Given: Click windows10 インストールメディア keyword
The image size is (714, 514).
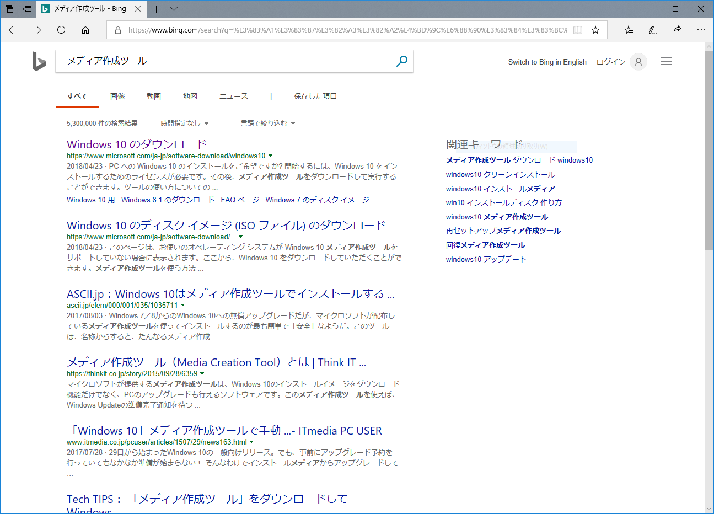Looking at the screenshot, I should 501,189.
